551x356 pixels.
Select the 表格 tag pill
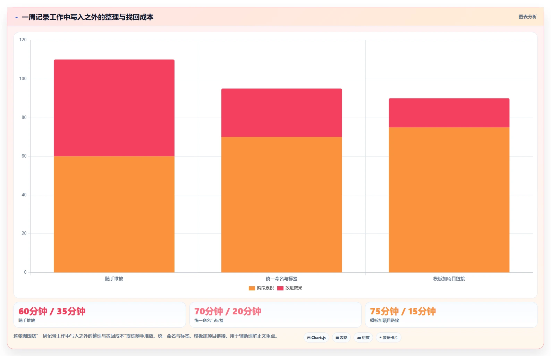coord(341,338)
